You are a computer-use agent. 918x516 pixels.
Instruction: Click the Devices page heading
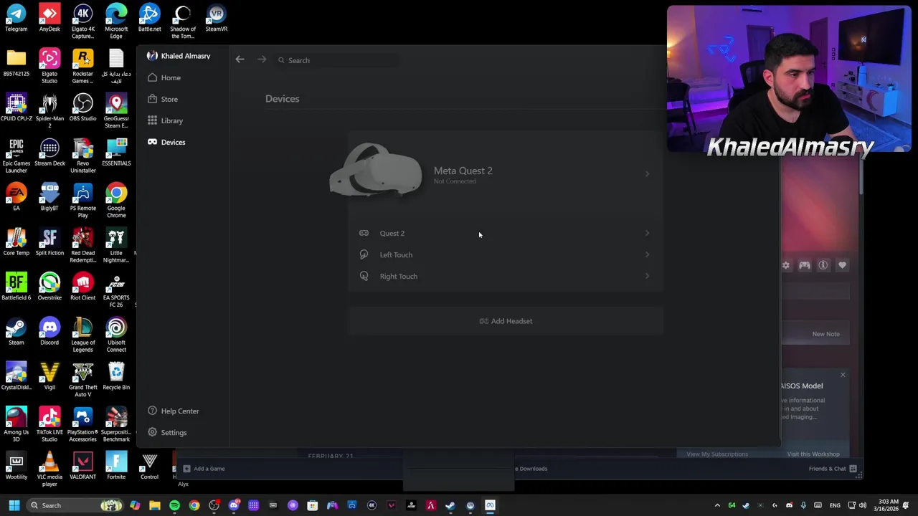pos(283,99)
